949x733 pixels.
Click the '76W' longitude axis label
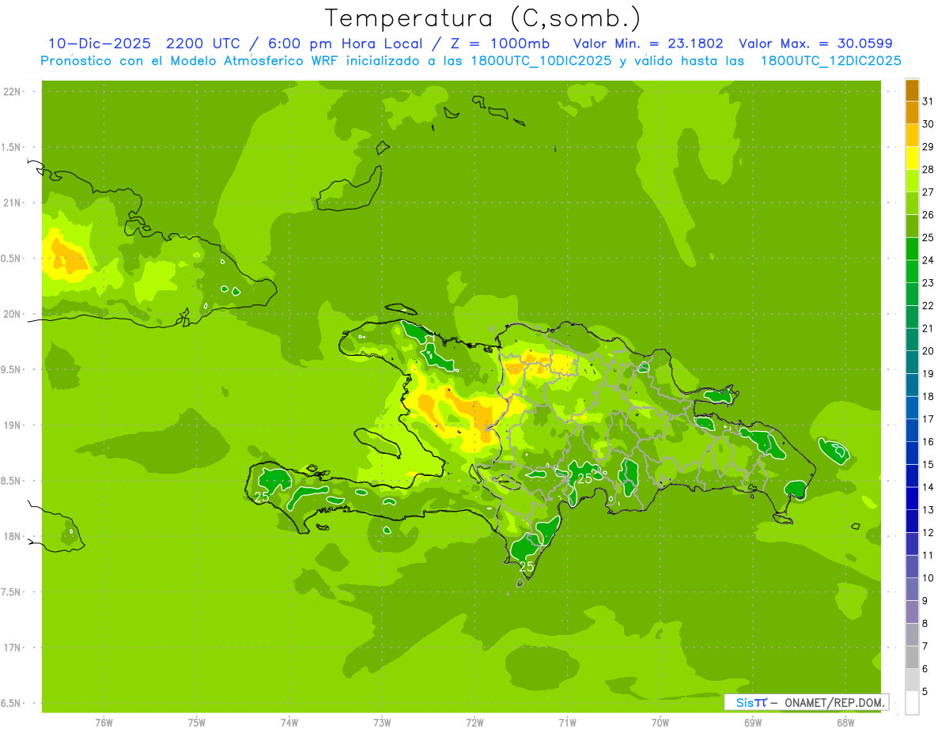point(104,722)
